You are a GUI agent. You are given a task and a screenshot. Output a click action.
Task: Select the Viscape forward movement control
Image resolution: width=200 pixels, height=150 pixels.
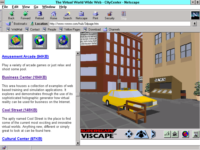click(x=141, y=134)
